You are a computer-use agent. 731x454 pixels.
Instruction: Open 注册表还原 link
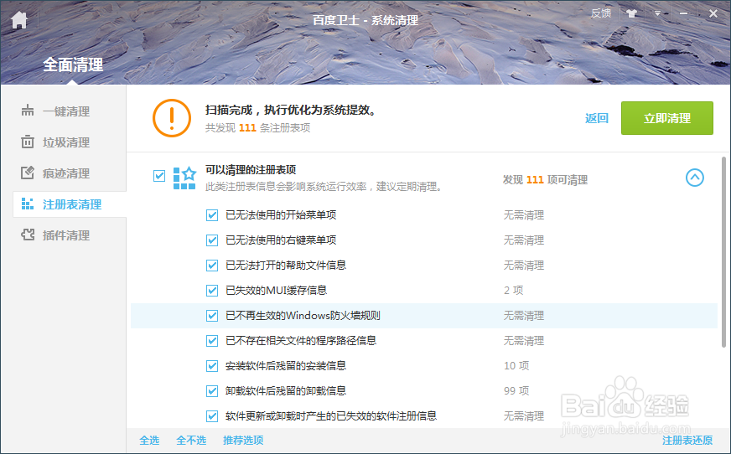click(687, 440)
